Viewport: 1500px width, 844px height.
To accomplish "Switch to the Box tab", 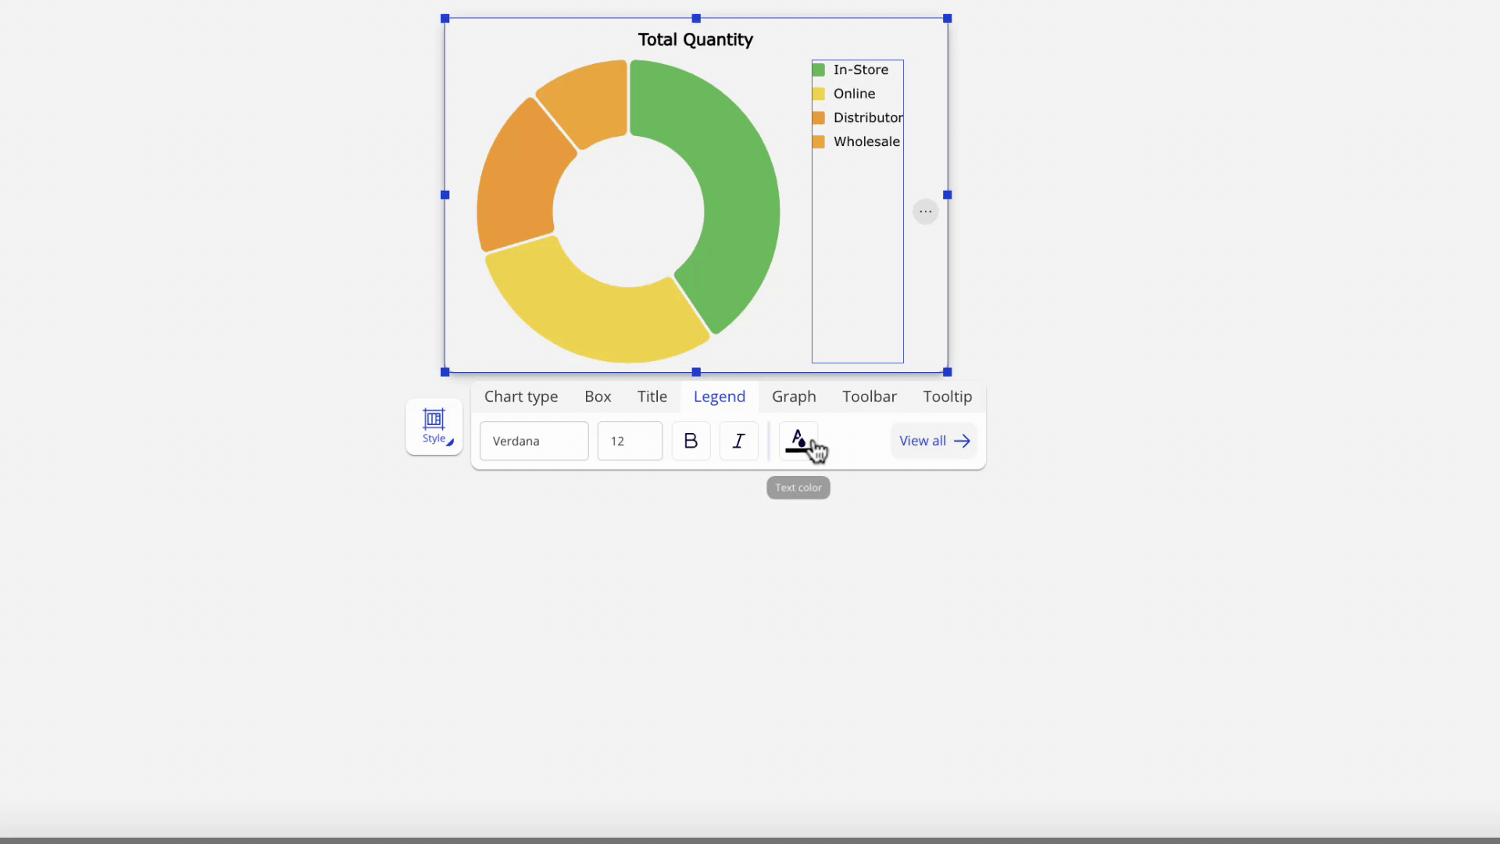I will coord(598,396).
